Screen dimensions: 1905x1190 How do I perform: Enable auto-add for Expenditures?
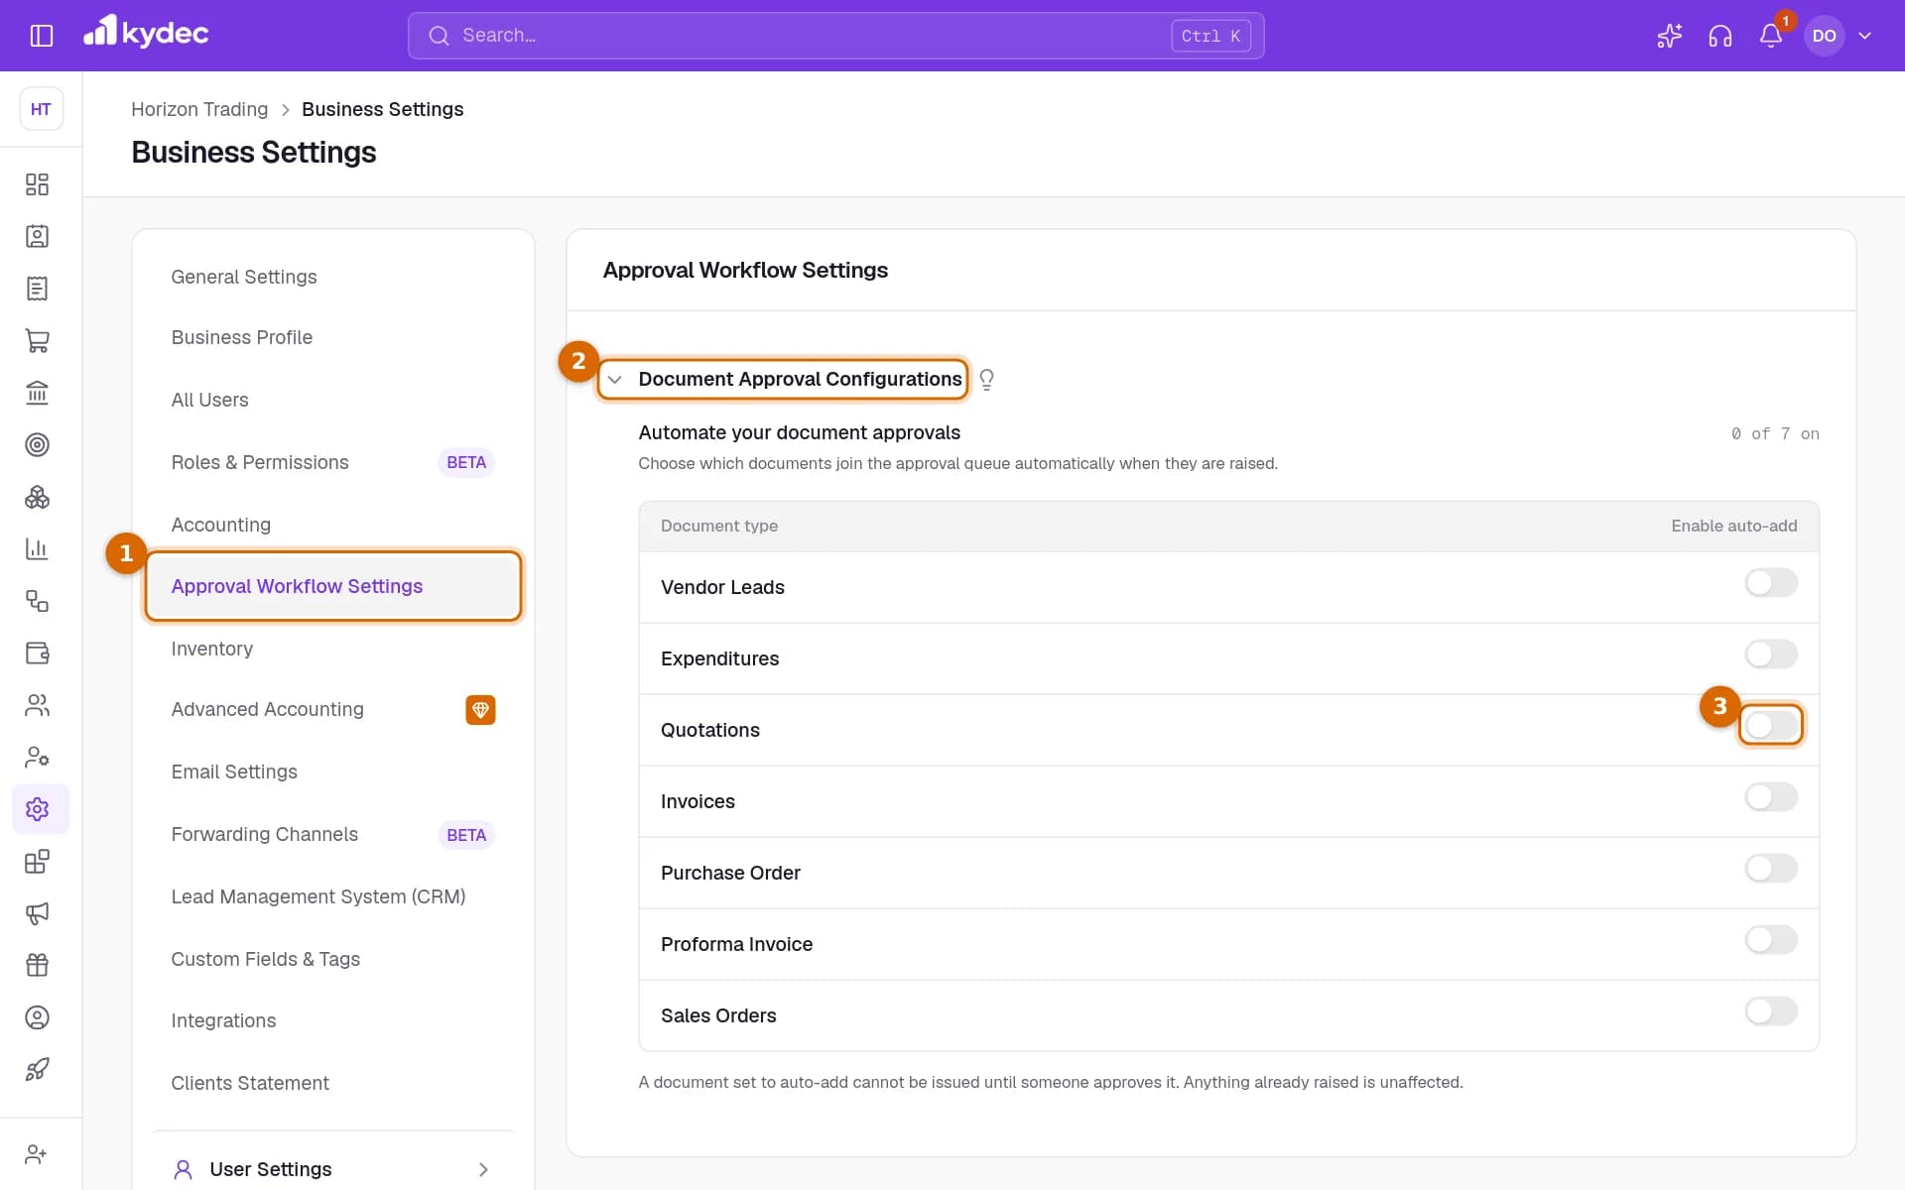pyautogui.click(x=1771, y=654)
